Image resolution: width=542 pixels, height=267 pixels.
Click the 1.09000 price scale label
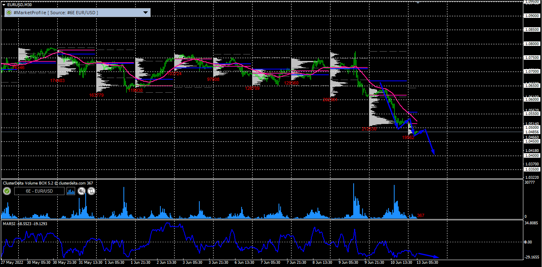pyautogui.click(x=531, y=15)
